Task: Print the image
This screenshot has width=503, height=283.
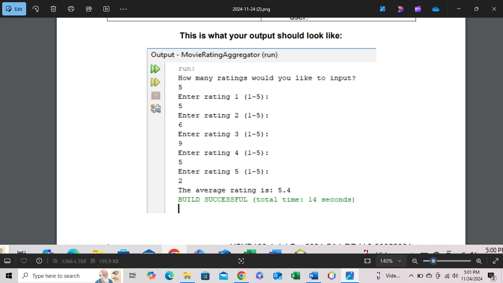Action: point(71,9)
